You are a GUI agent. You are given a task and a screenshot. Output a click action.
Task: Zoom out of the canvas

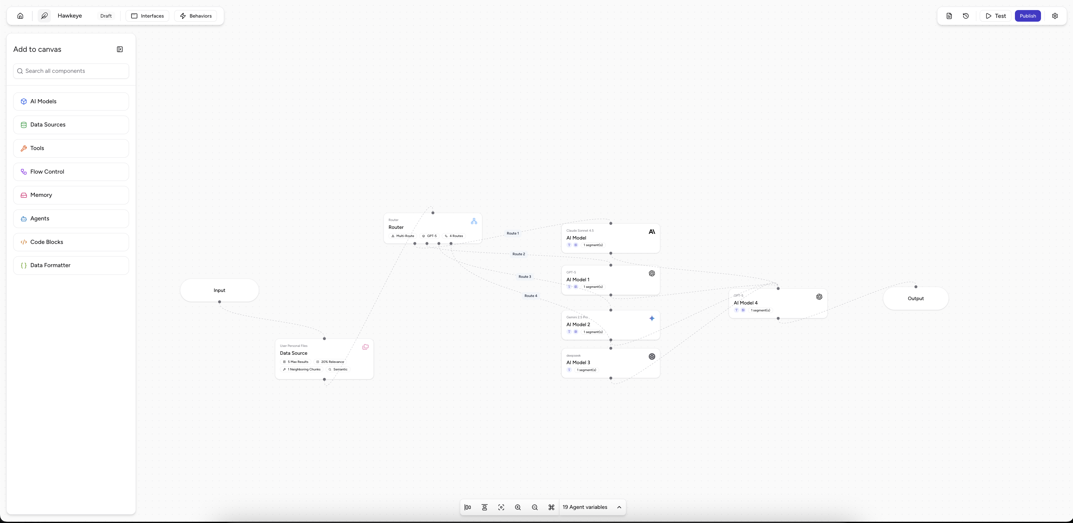pos(534,507)
